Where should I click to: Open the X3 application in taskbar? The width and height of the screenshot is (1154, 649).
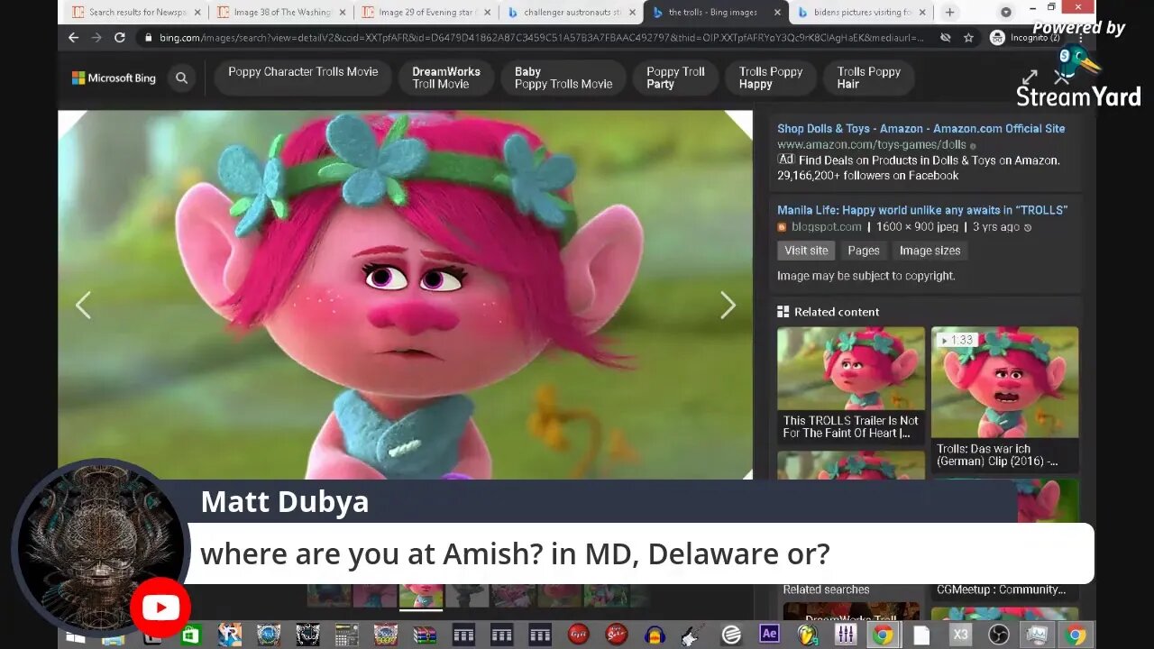pos(960,635)
